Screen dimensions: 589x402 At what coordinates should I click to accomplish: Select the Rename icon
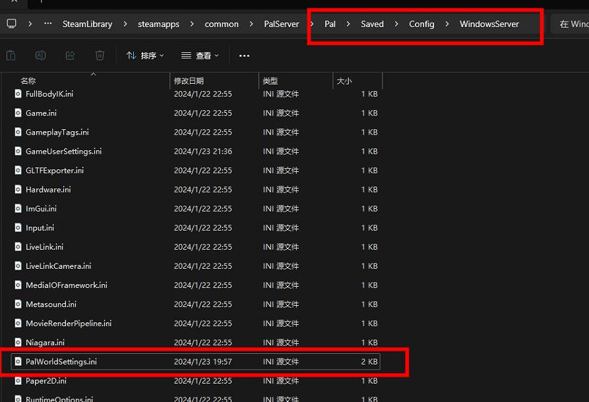pos(40,55)
